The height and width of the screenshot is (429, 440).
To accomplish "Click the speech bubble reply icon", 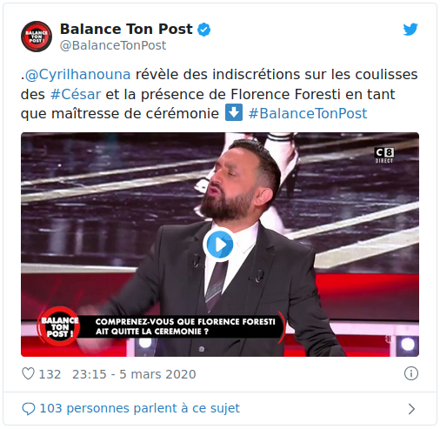I will coord(29,409).
